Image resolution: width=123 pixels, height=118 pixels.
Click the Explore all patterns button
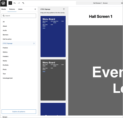click(x=19, y=111)
